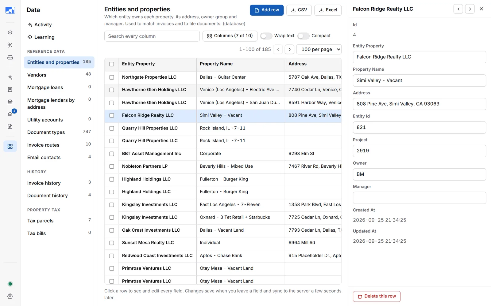The width and height of the screenshot is (491, 306).
Task: Open the document page icon in the sidebar
Action: [10, 126]
